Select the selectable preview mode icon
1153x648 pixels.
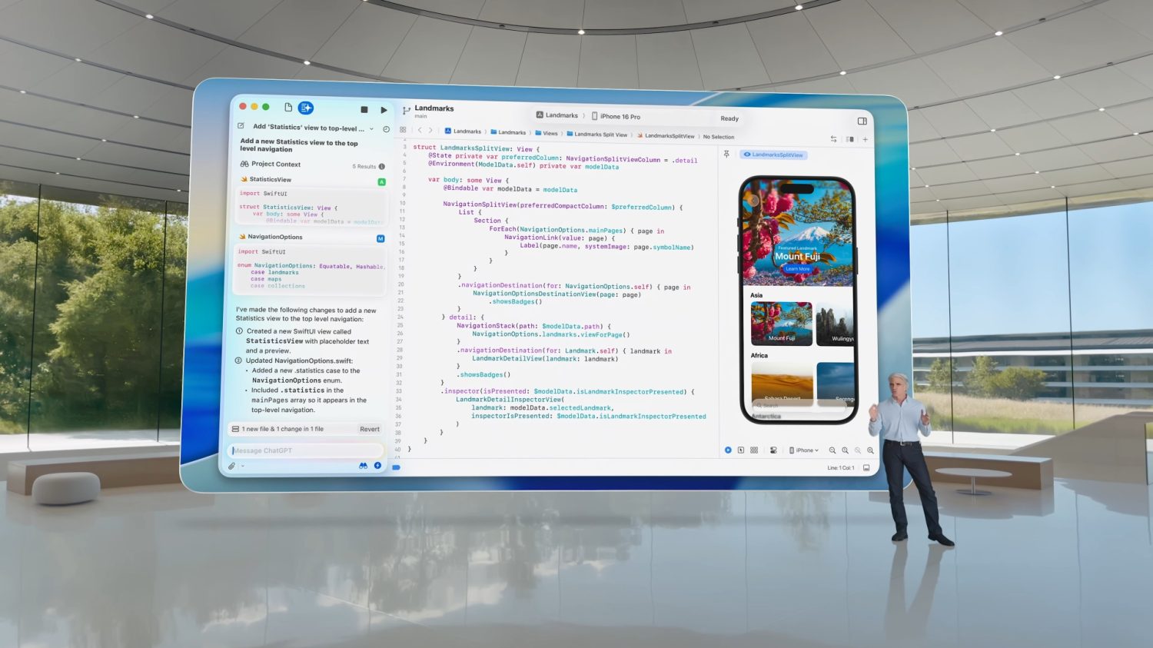click(739, 450)
